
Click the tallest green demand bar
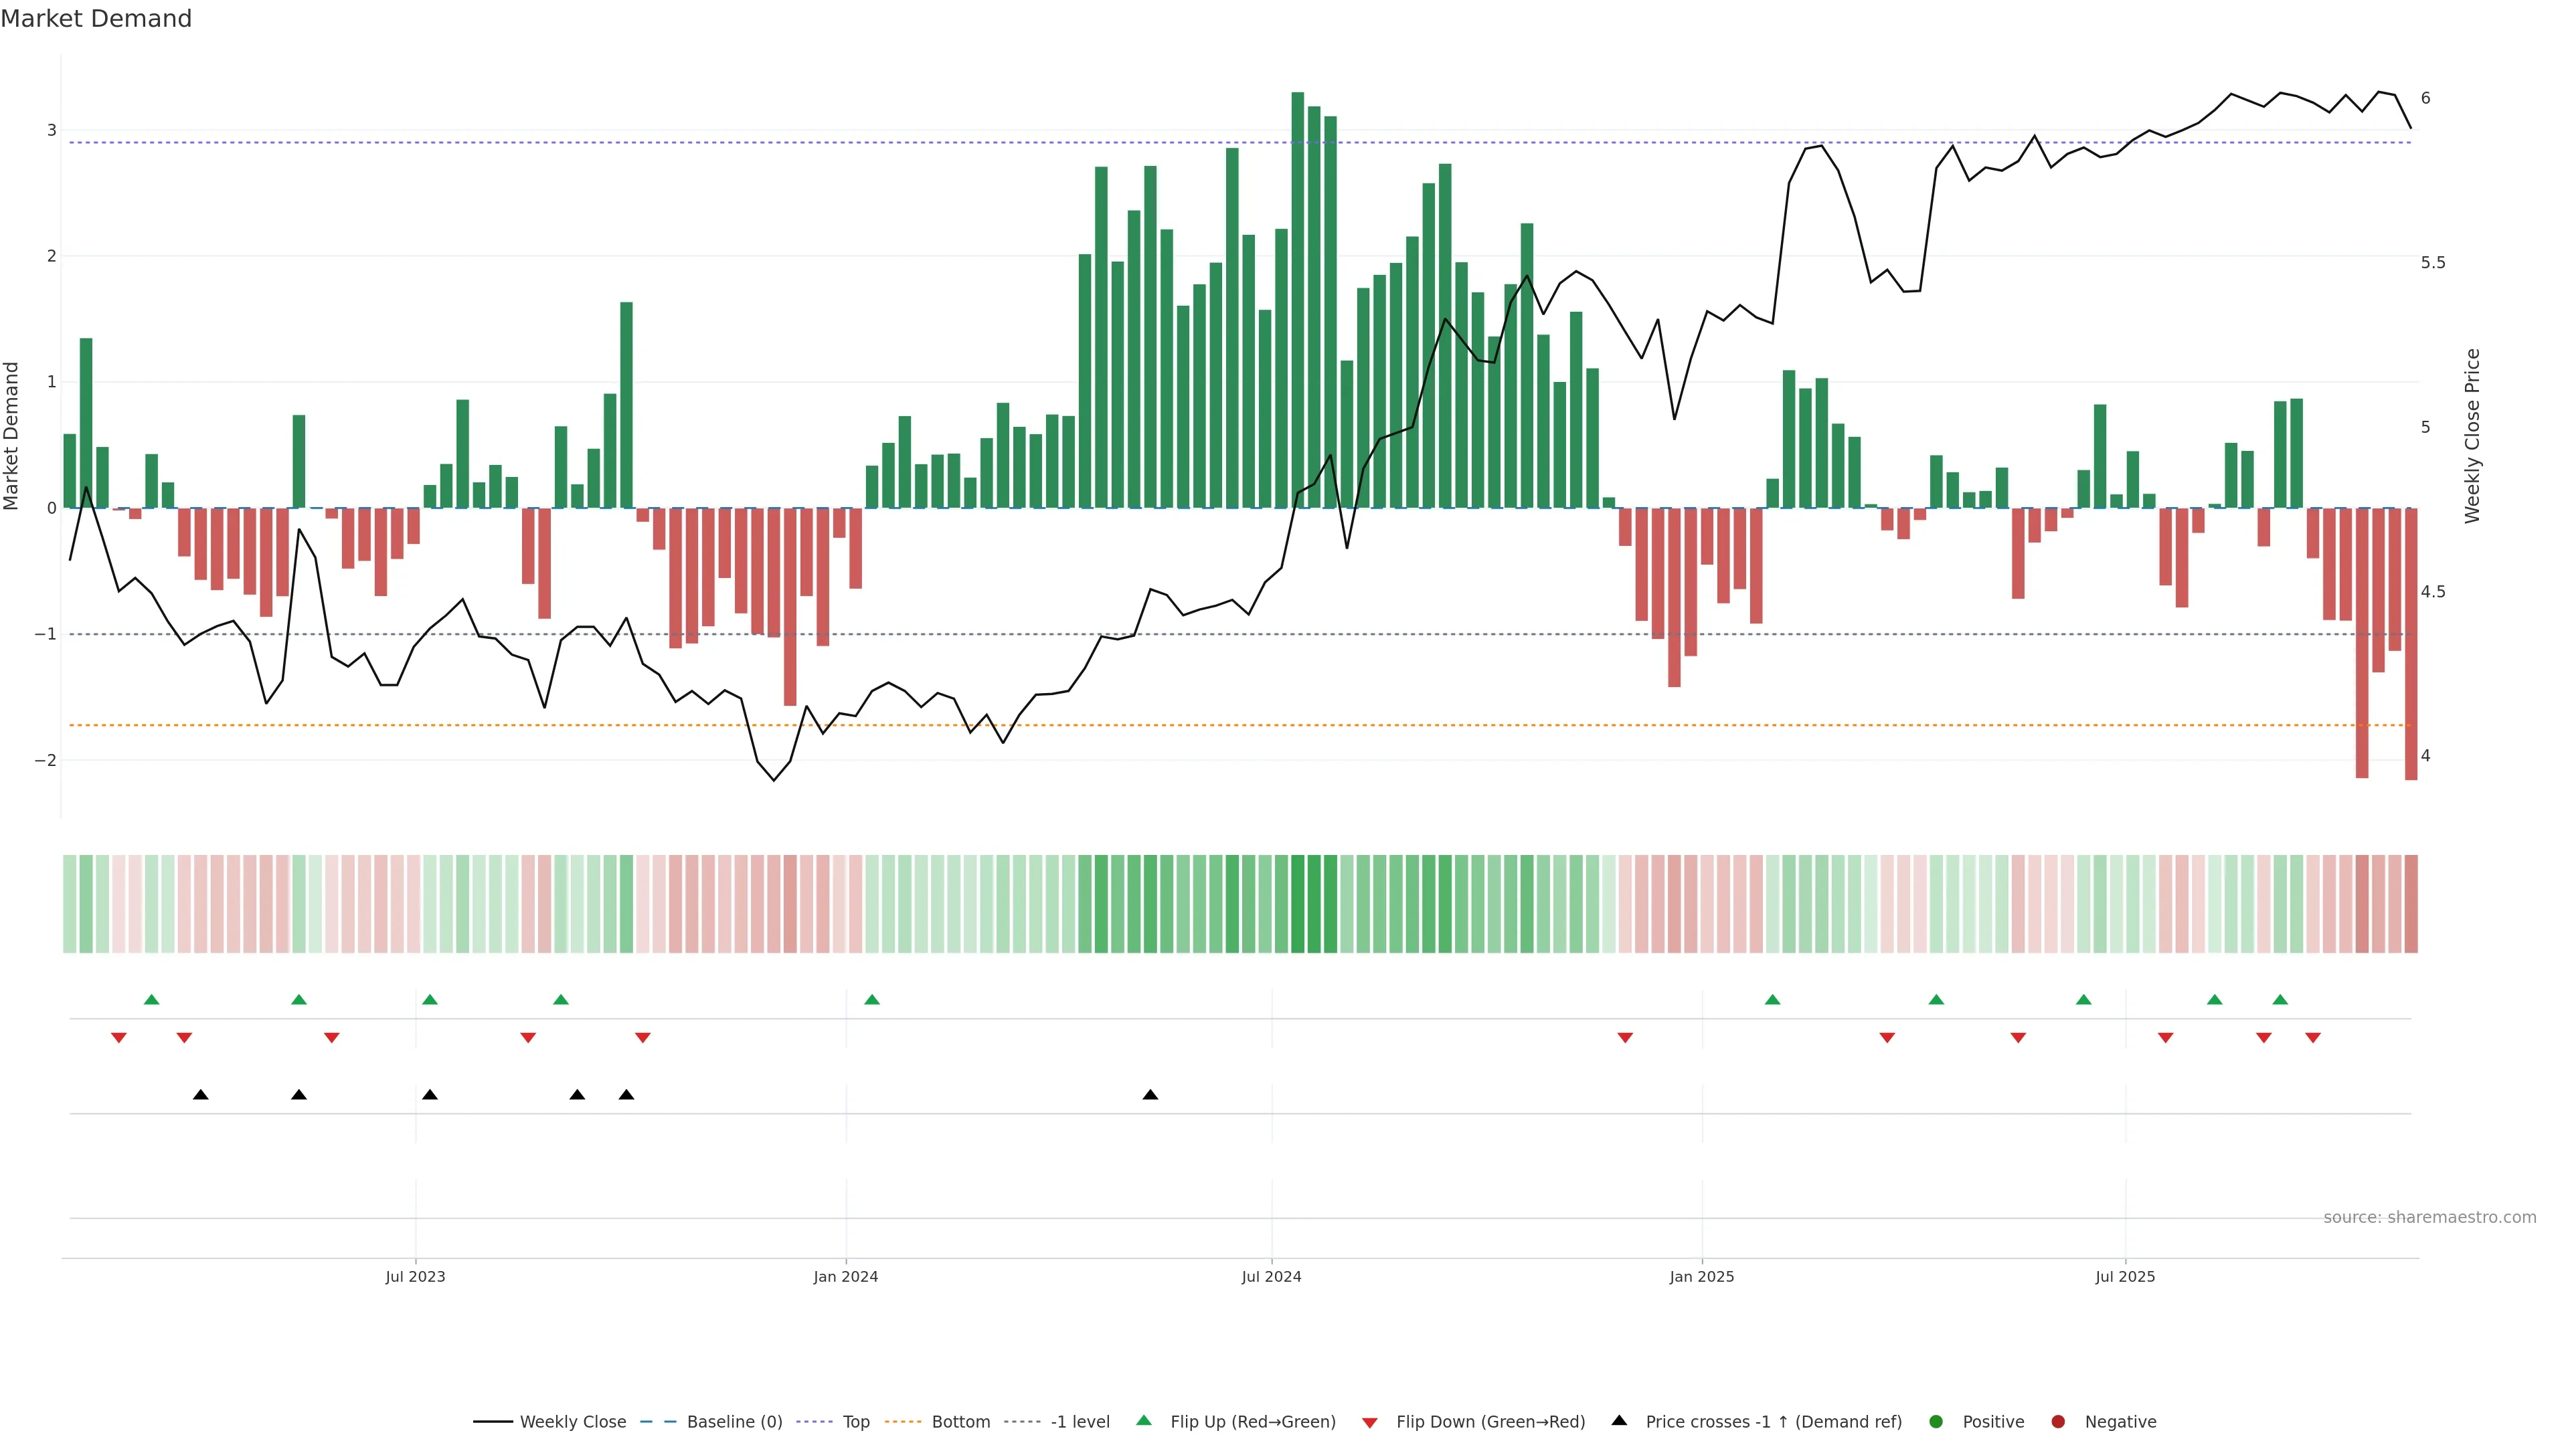(x=1298, y=299)
